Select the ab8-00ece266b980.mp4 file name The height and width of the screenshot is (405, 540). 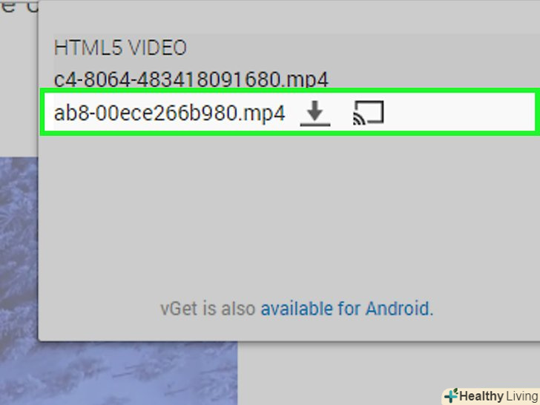[170, 113]
